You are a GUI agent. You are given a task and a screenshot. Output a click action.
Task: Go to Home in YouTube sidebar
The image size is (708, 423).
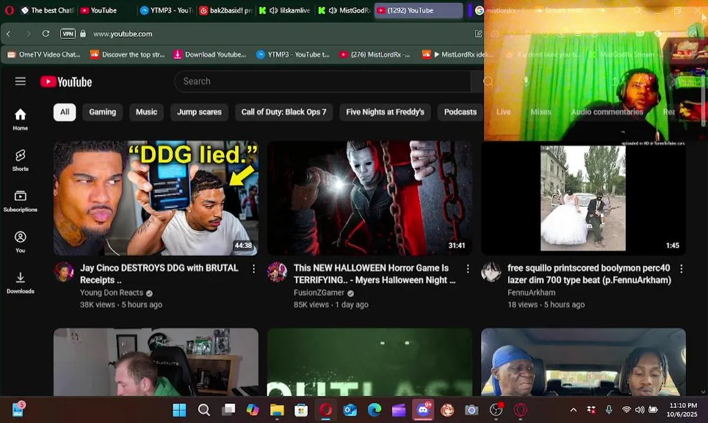click(21, 119)
